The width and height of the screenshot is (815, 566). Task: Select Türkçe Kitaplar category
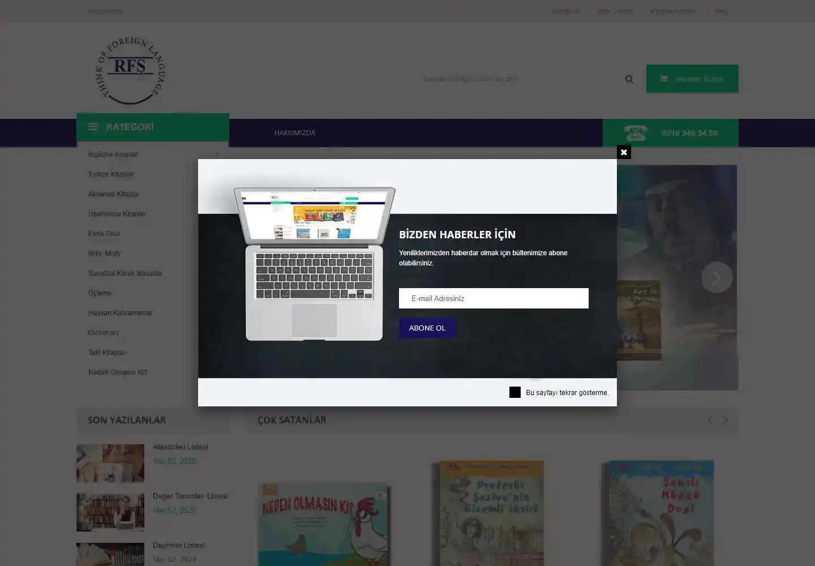point(111,174)
